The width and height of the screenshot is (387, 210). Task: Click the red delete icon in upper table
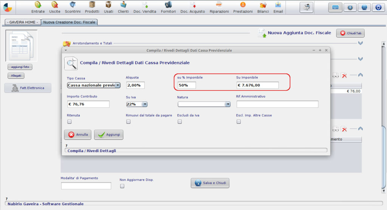point(344,75)
